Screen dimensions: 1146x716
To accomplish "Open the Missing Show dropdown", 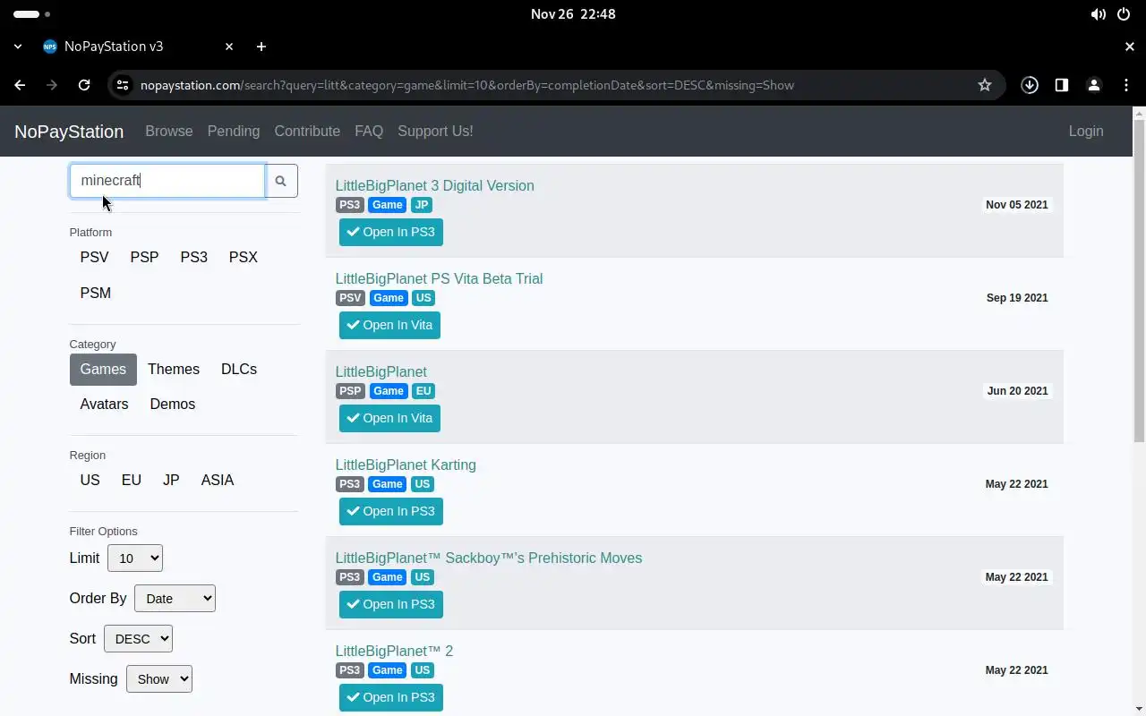I will (159, 679).
